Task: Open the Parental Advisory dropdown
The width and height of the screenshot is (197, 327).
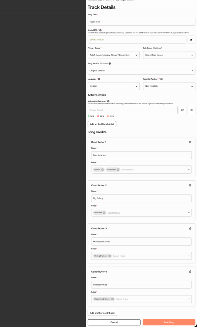Action: point(169,86)
